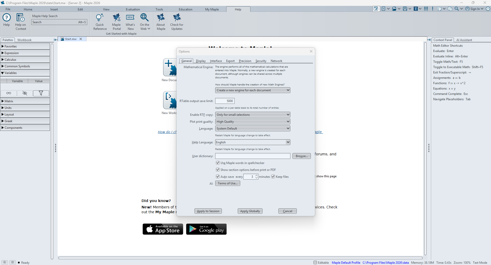The height and width of the screenshot is (265, 491).
Task: Increase the auto save minutes stepper
Action: pos(257,175)
